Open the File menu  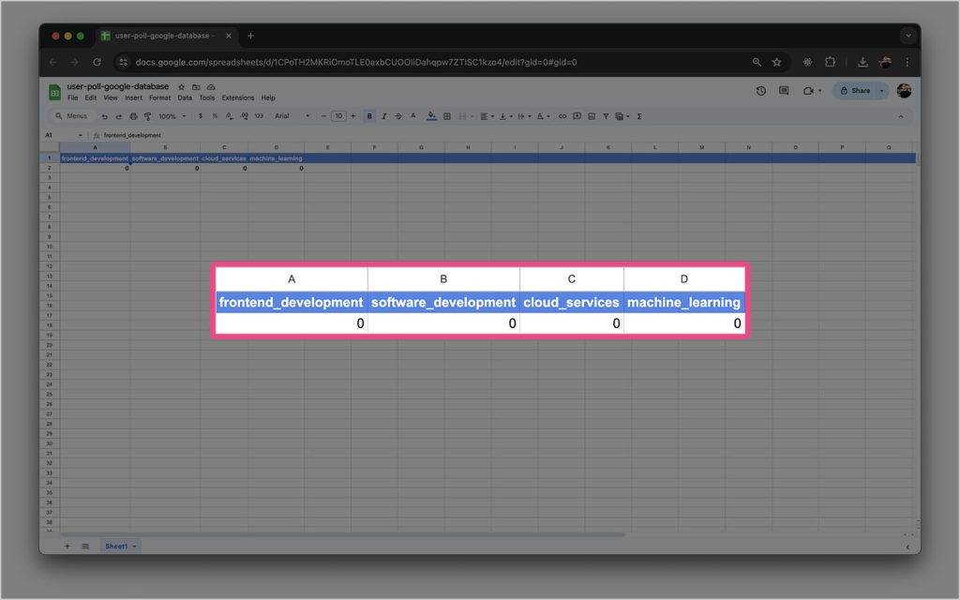click(x=72, y=97)
